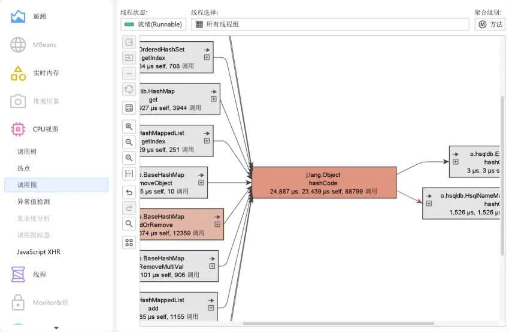This screenshot has width=509, height=332.
Task: Expand the HashMappedList getIndex node plus box
Action: tap(207, 141)
